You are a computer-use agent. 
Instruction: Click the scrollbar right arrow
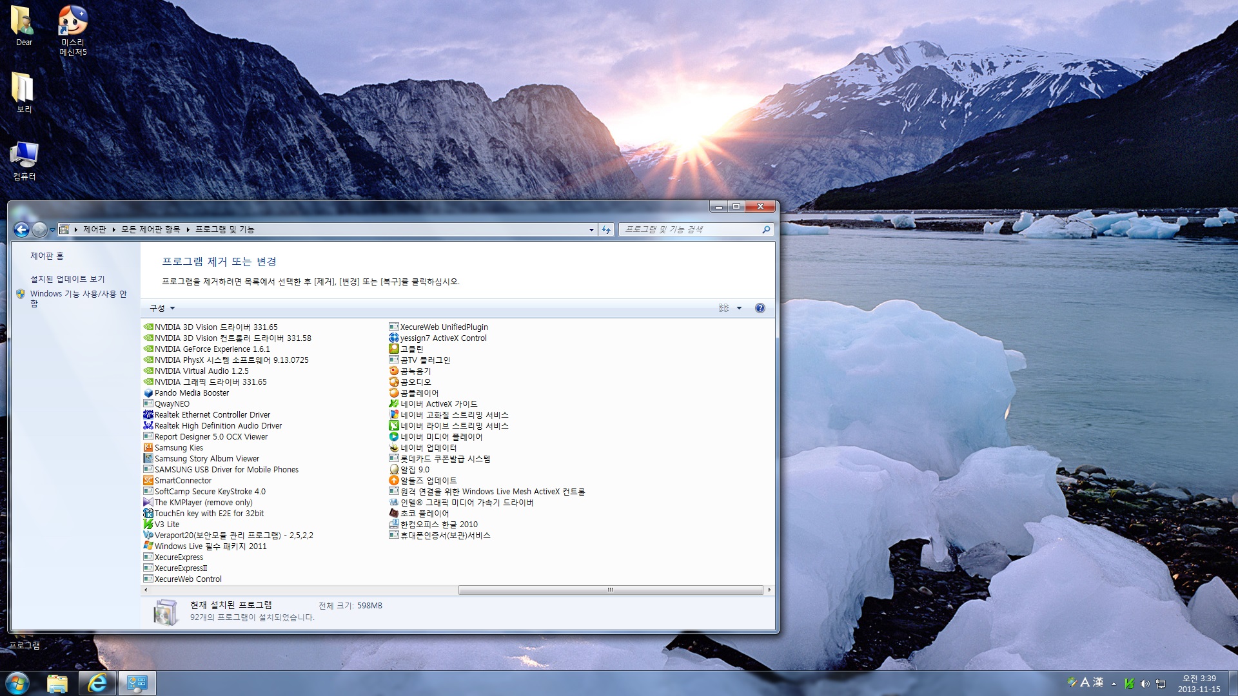coord(769,590)
